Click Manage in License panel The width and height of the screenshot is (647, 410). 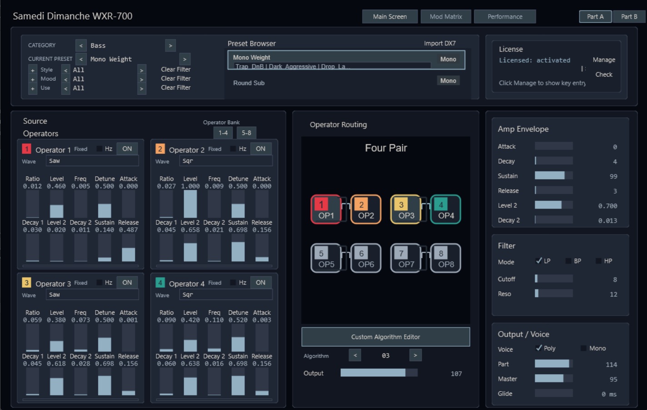pyautogui.click(x=604, y=60)
